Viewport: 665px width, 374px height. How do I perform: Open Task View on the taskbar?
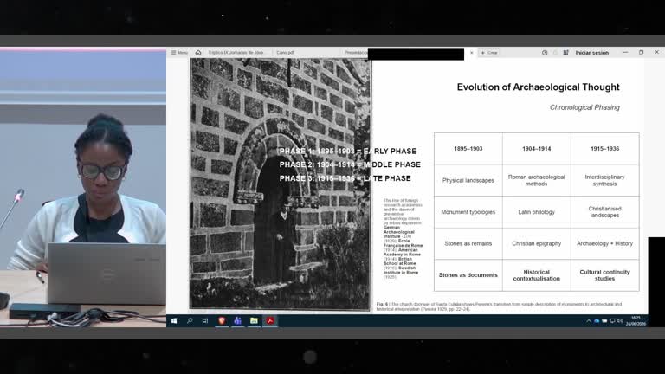point(205,321)
